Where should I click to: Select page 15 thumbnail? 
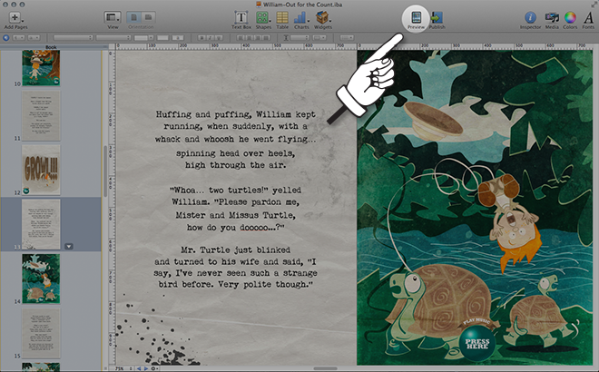[x=41, y=333]
